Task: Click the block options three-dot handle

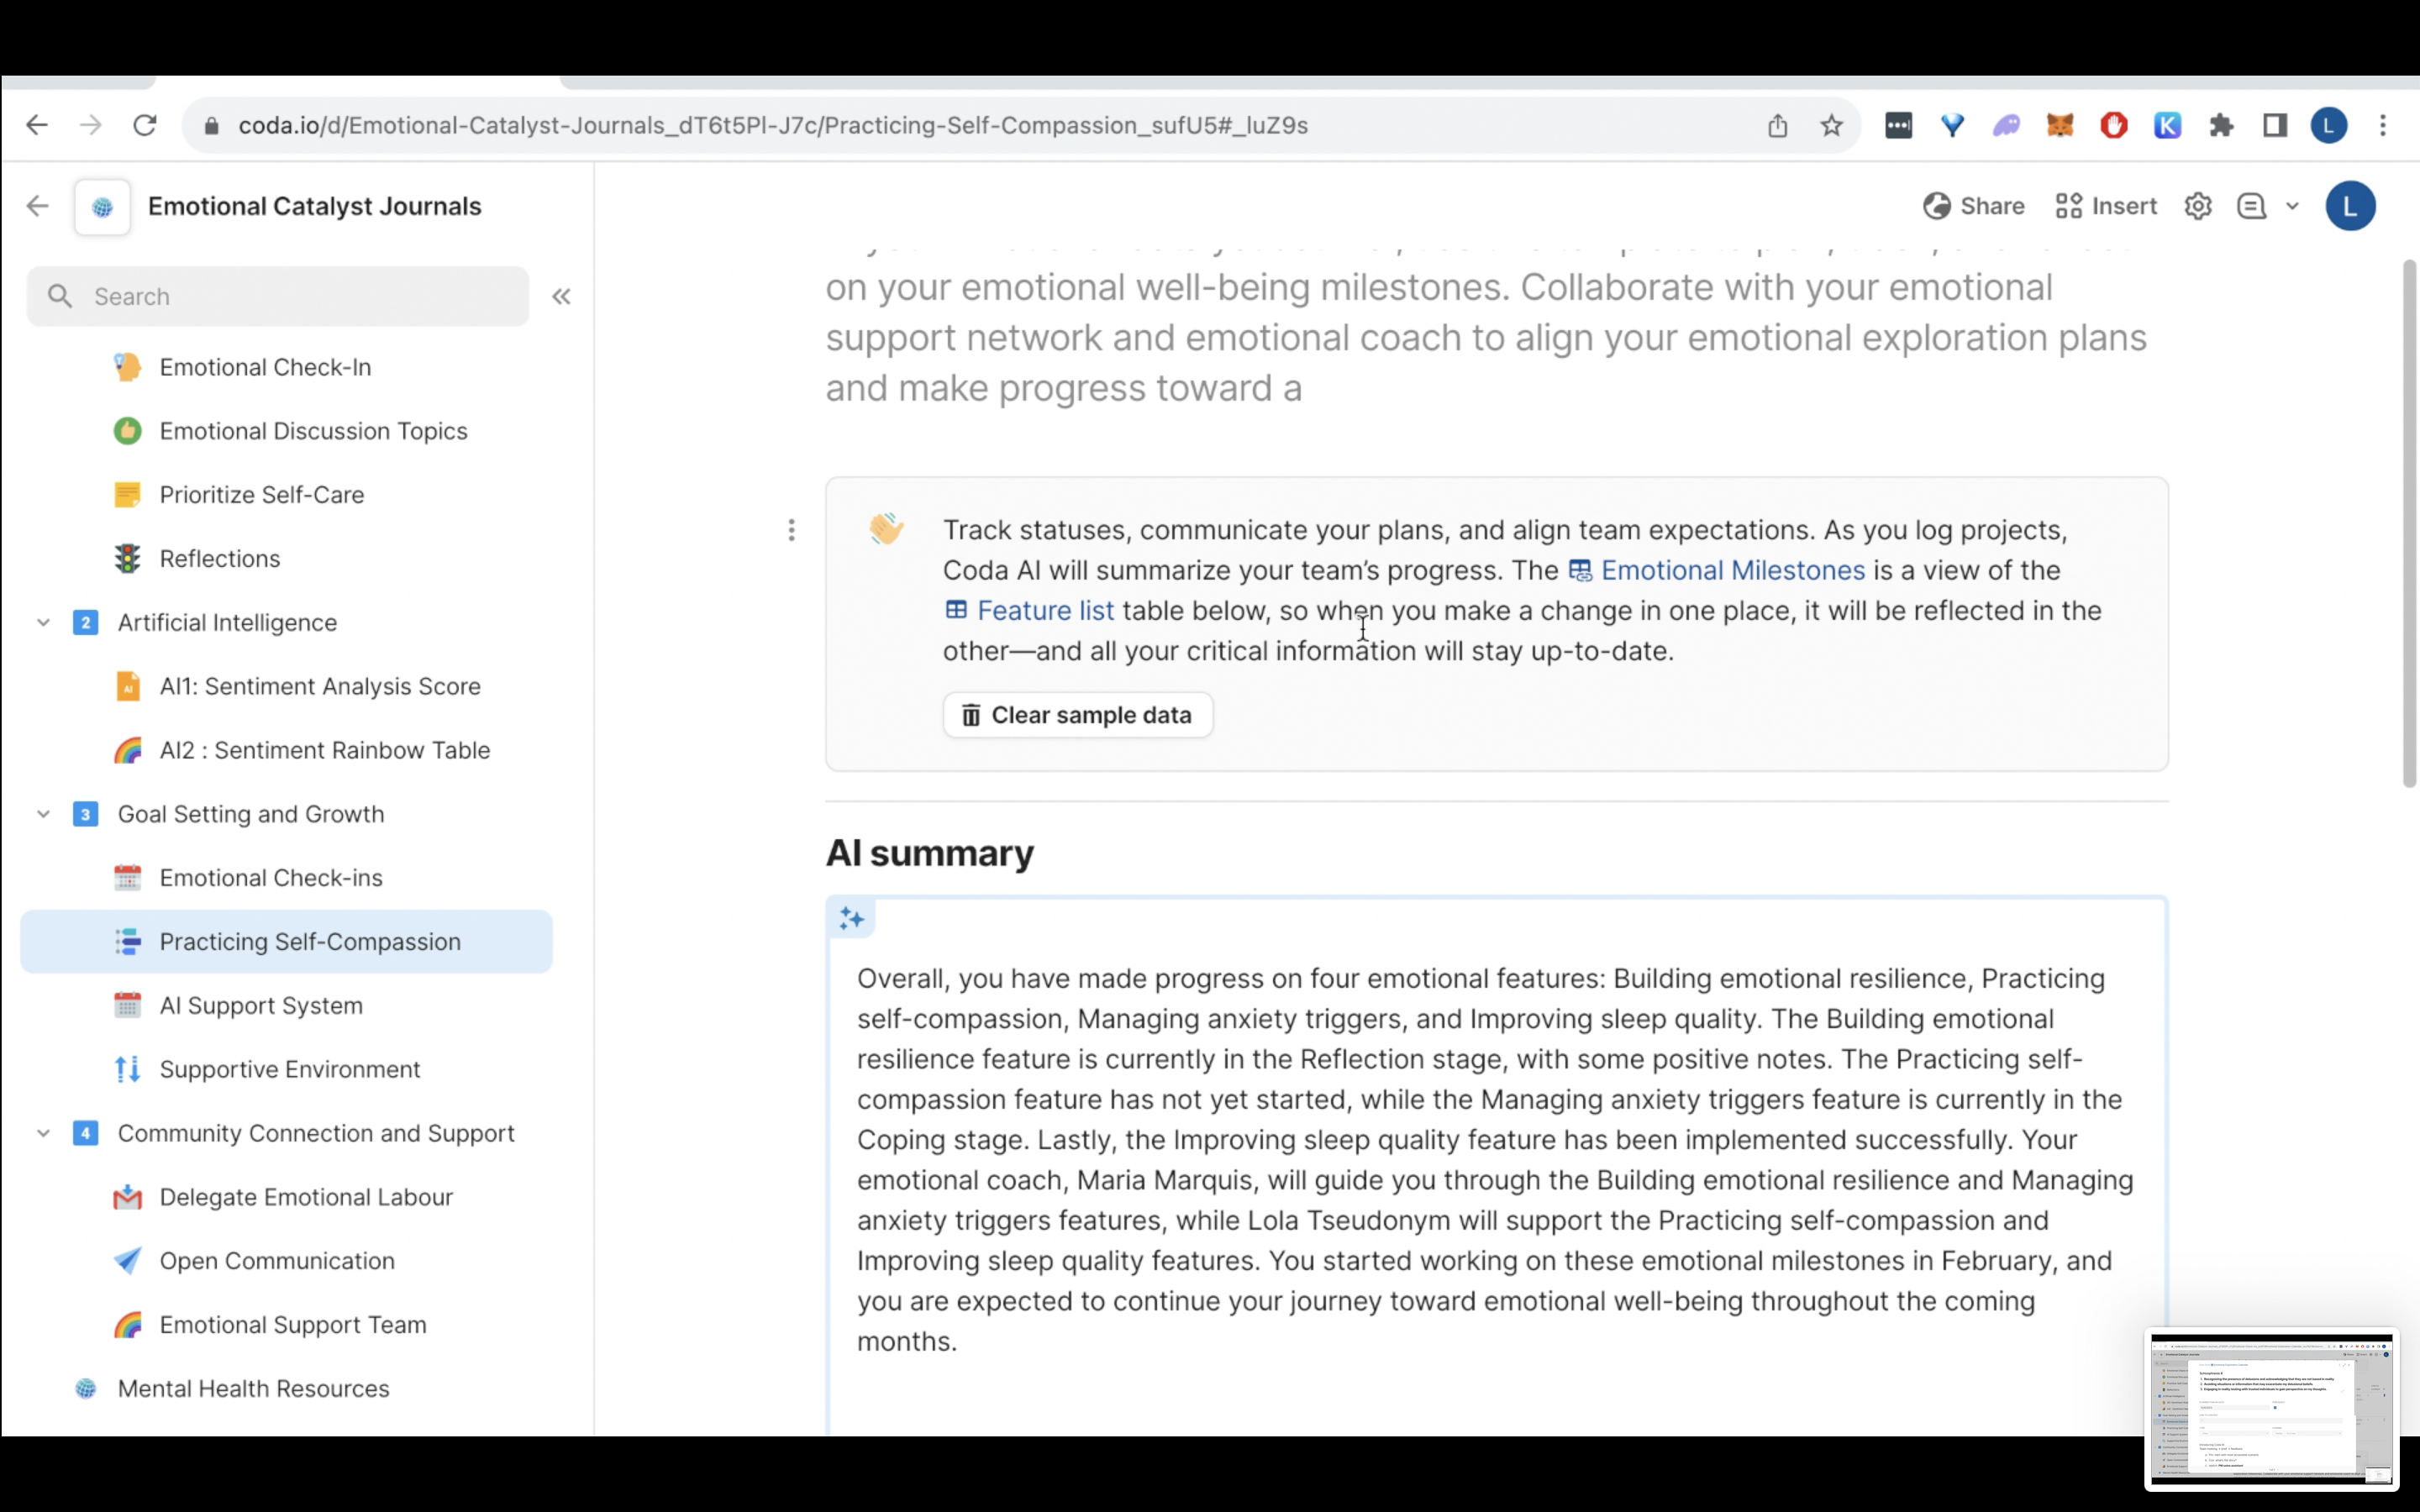Action: click(x=791, y=530)
